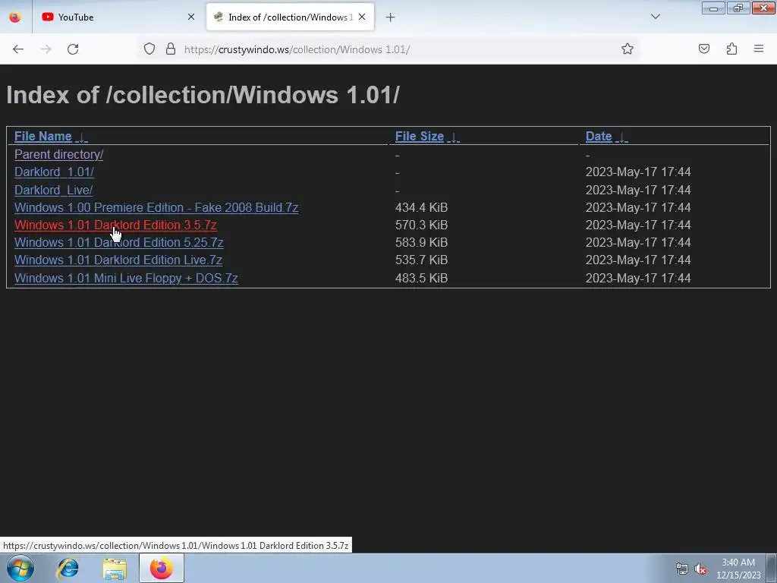Sort by Date column header
This screenshot has width=777, height=583.
[x=599, y=137]
